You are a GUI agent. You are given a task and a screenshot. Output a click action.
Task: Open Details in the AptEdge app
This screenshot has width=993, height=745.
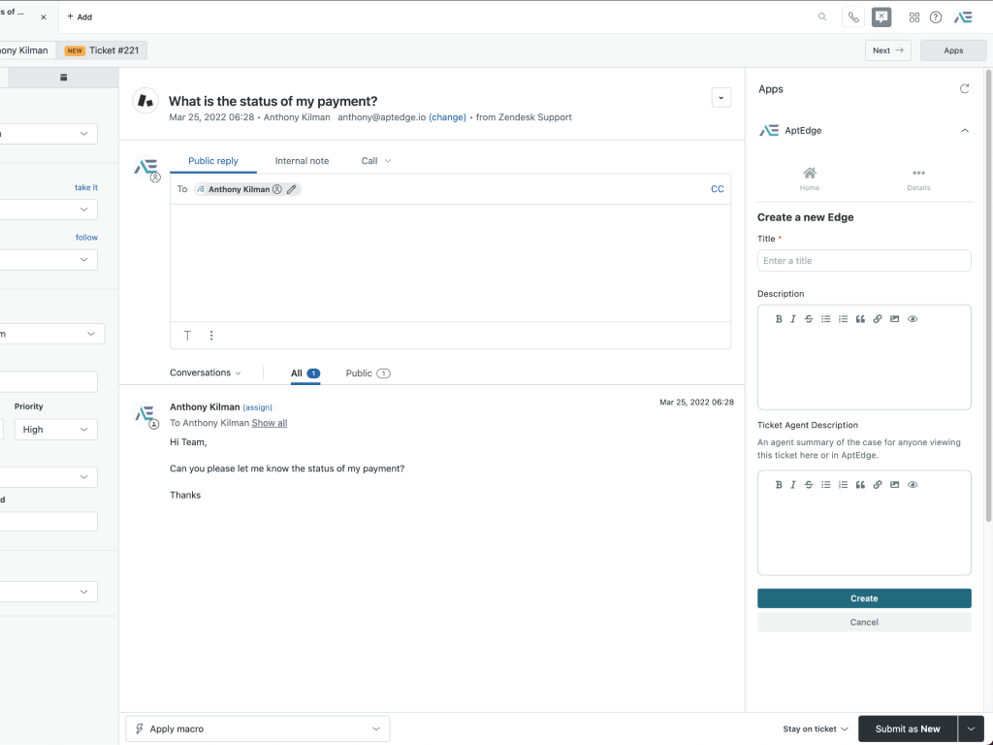918,180
